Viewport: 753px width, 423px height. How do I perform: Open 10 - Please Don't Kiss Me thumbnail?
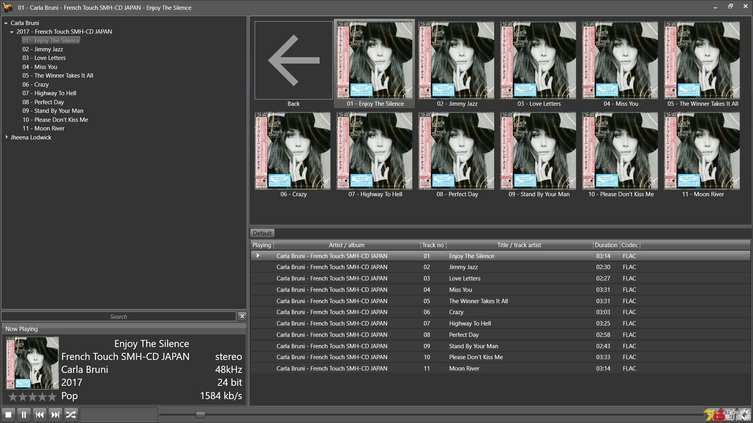620,151
